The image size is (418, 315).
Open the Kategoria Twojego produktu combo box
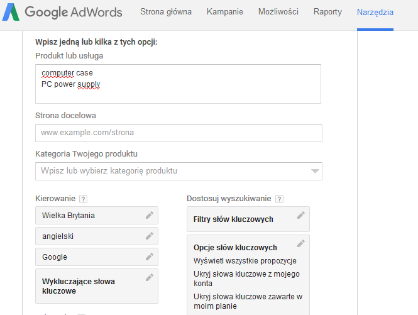pos(179,171)
